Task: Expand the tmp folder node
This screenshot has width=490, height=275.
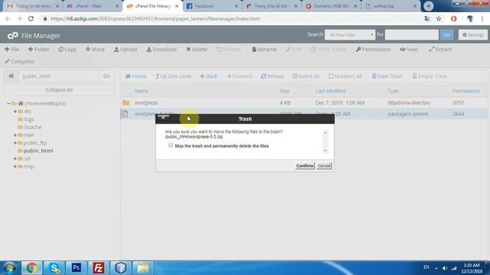Action: click(15, 167)
